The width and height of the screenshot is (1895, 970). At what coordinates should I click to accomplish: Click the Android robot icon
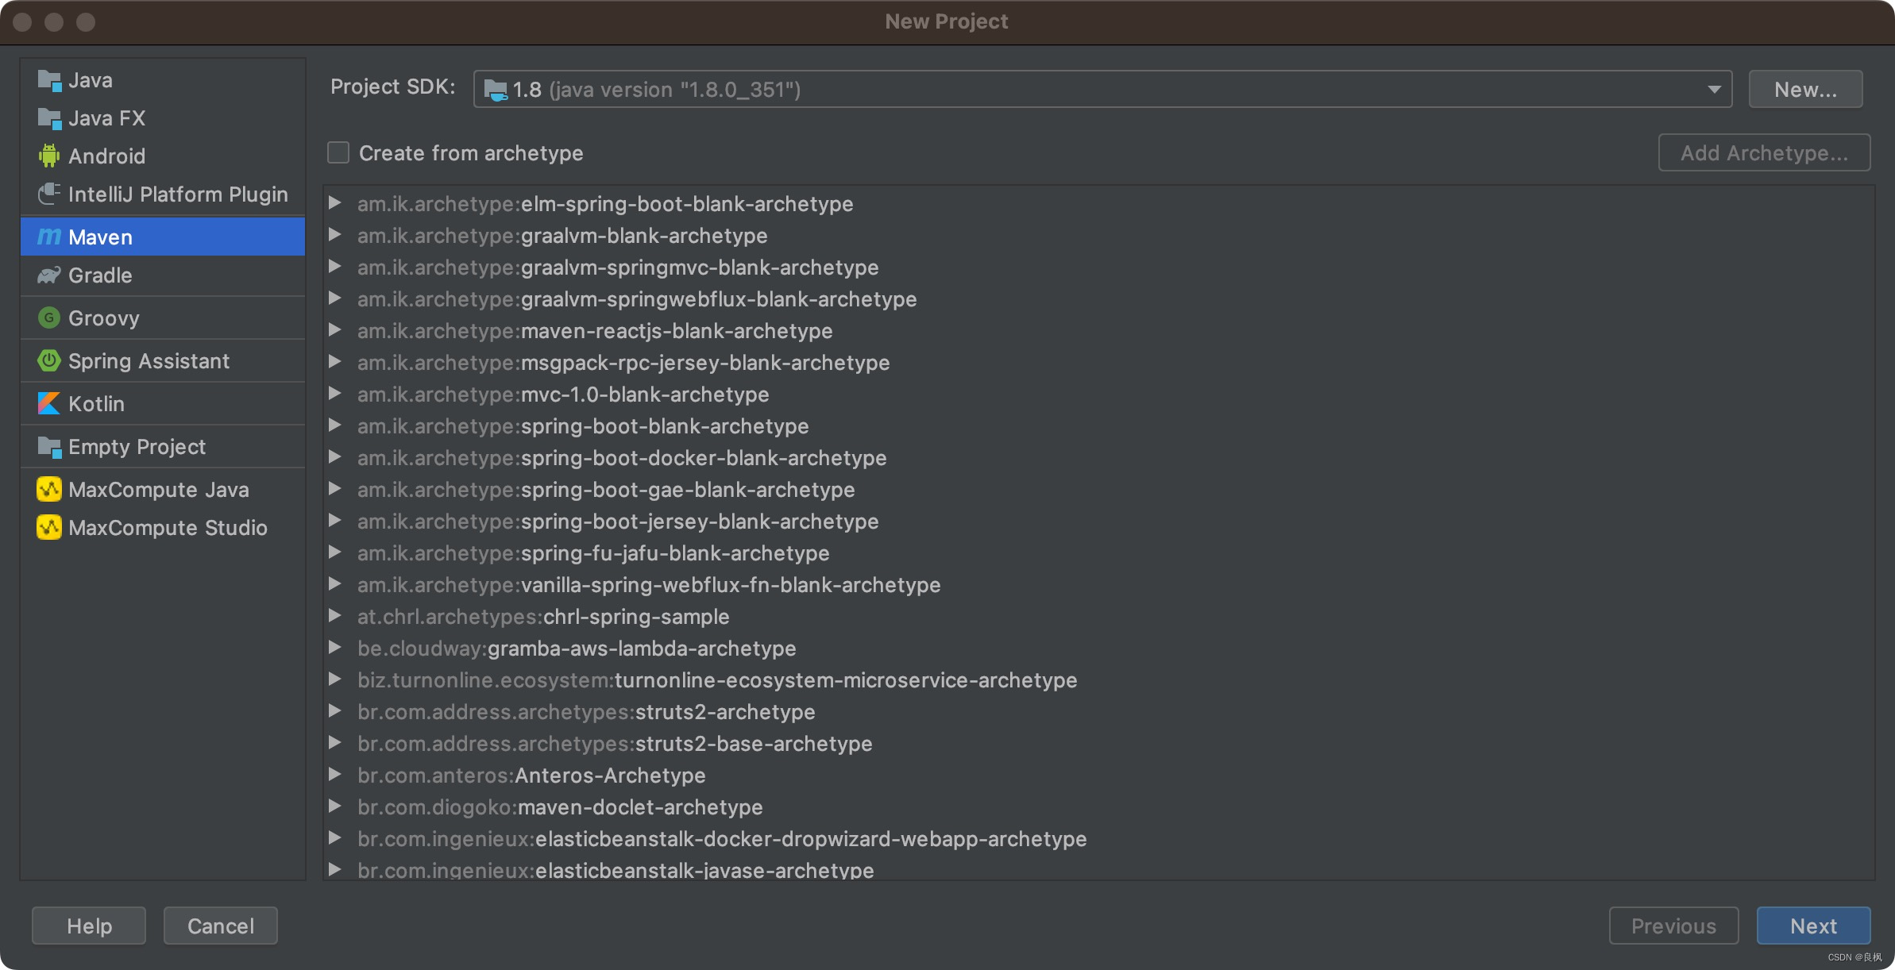pyautogui.click(x=49, y=156)
